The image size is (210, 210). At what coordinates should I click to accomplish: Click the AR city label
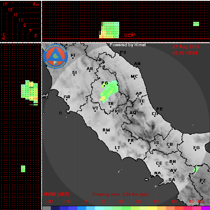click(x=90, y=69)
